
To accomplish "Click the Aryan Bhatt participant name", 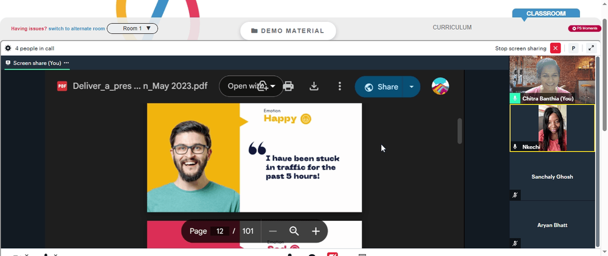I will 552,225.
